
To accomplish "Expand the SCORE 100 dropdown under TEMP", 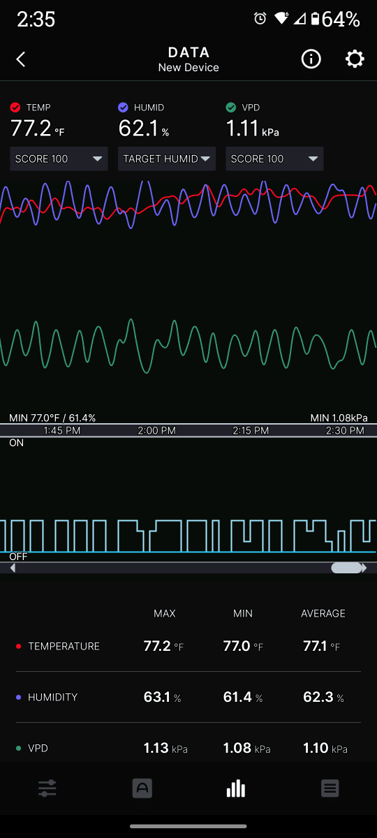I will 59,159.
